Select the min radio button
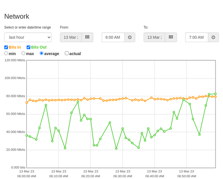This screenshot has width=223, height=179. [x=6, y=53]
